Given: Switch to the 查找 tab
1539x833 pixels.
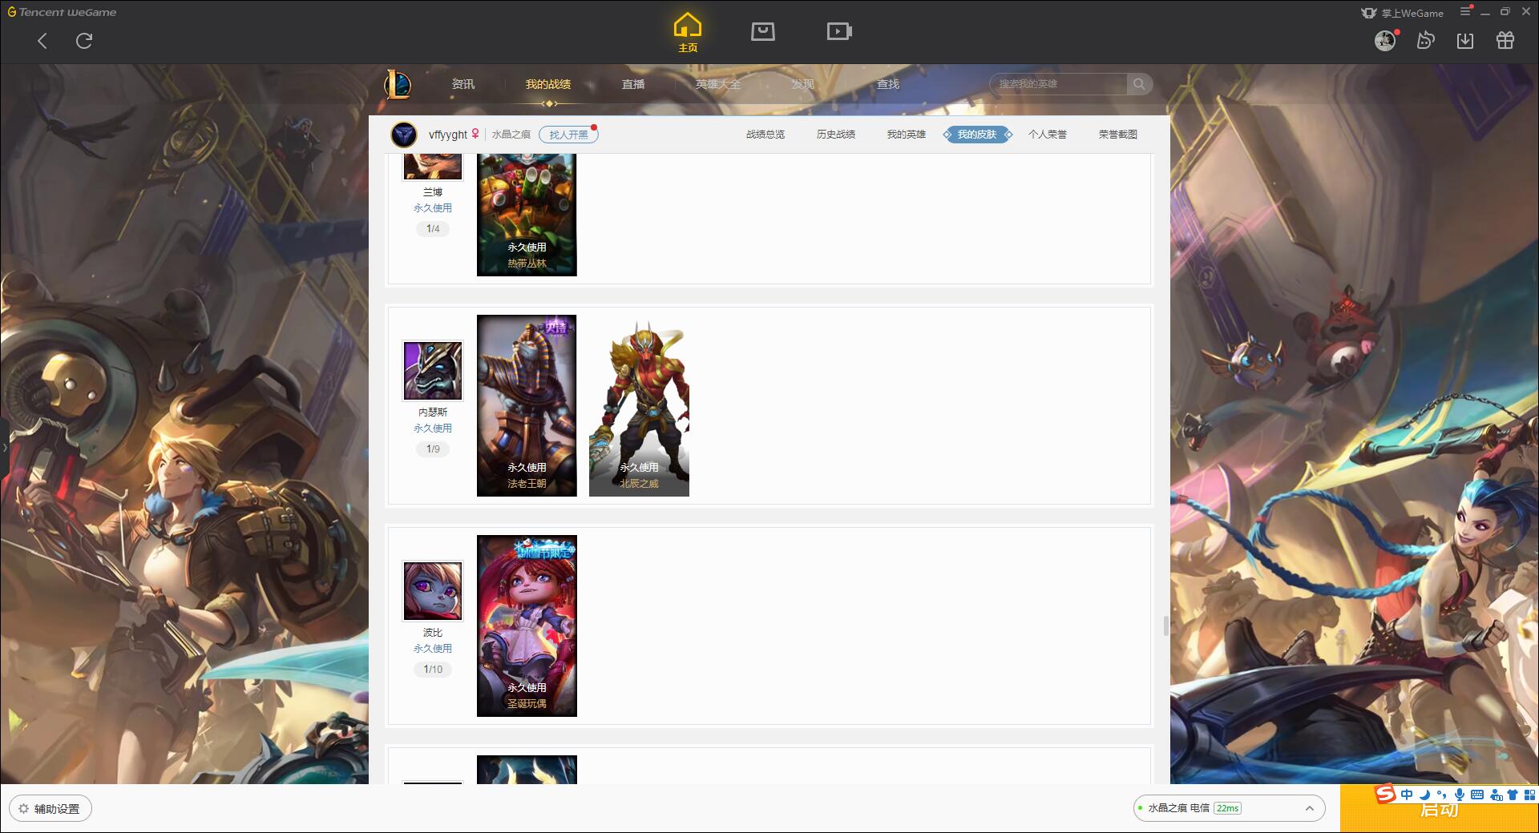Looking at the screenshot, I should pos(887,84).
